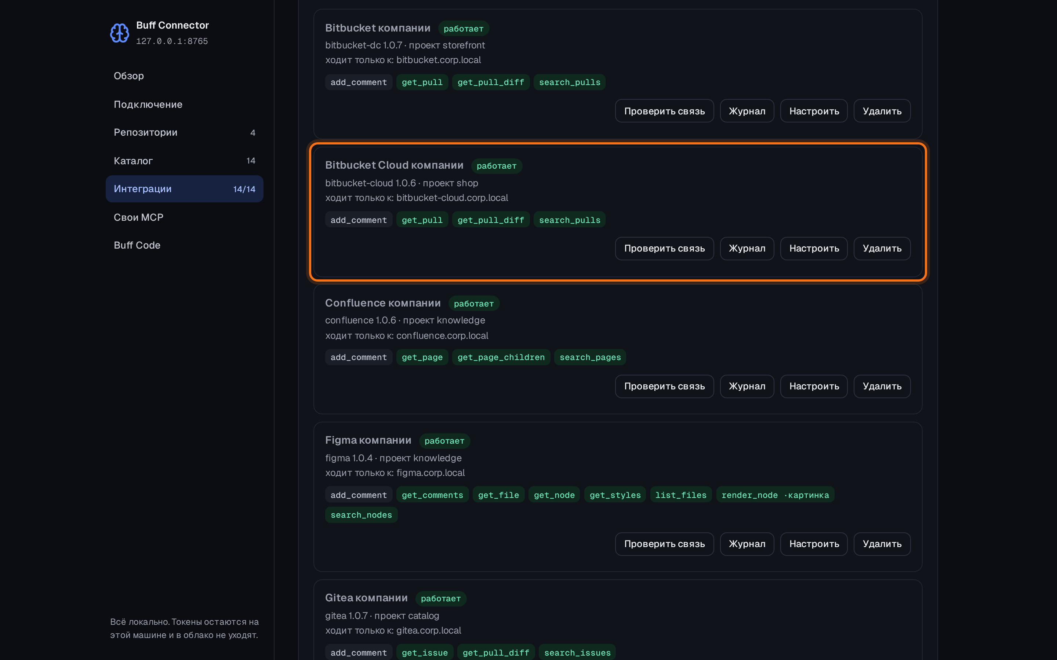1057x660 pixels.
Task: View Журнал of Confluence компании
Action: [x=747, y=386]
